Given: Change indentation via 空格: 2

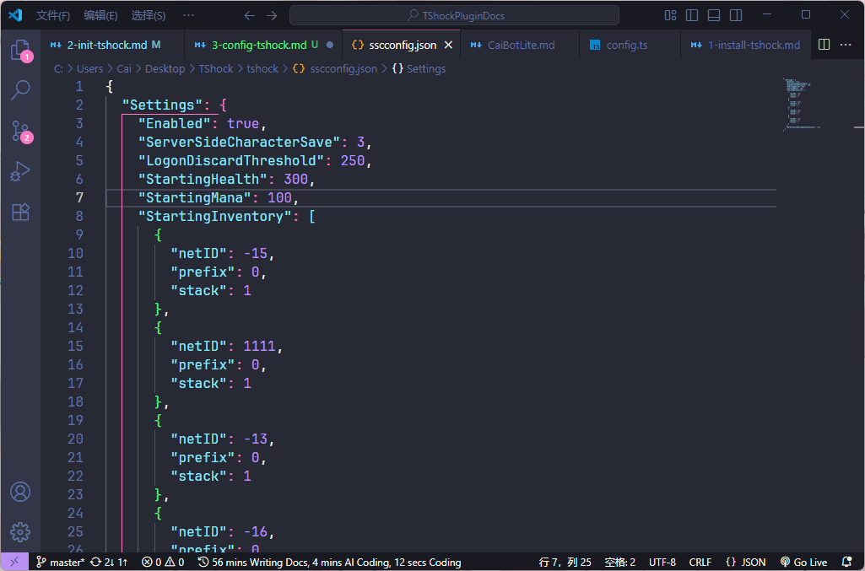Looking at the screenshot, I should (x=620, y=563).
